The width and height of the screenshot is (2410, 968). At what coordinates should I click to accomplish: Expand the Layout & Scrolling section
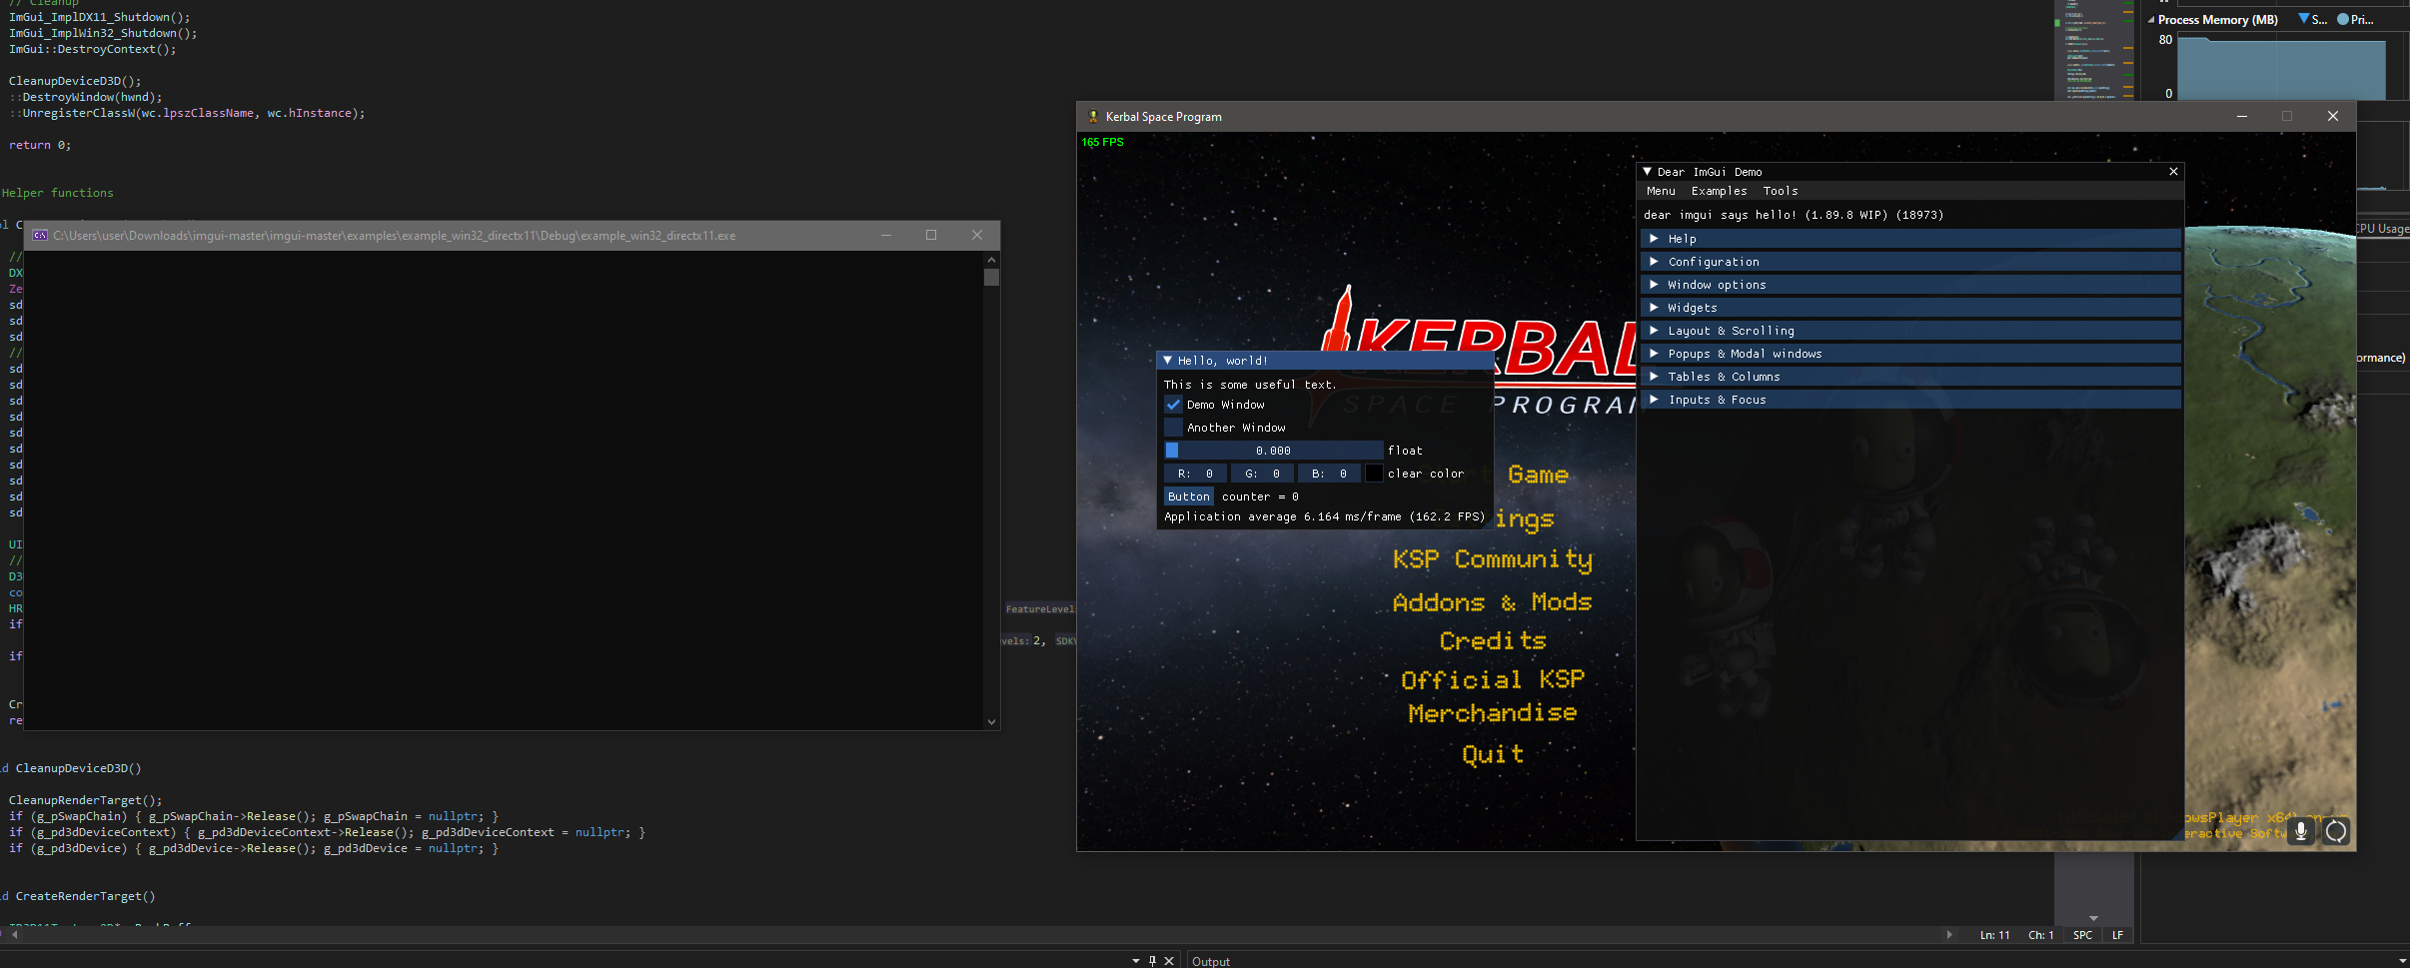[1910, 331]
